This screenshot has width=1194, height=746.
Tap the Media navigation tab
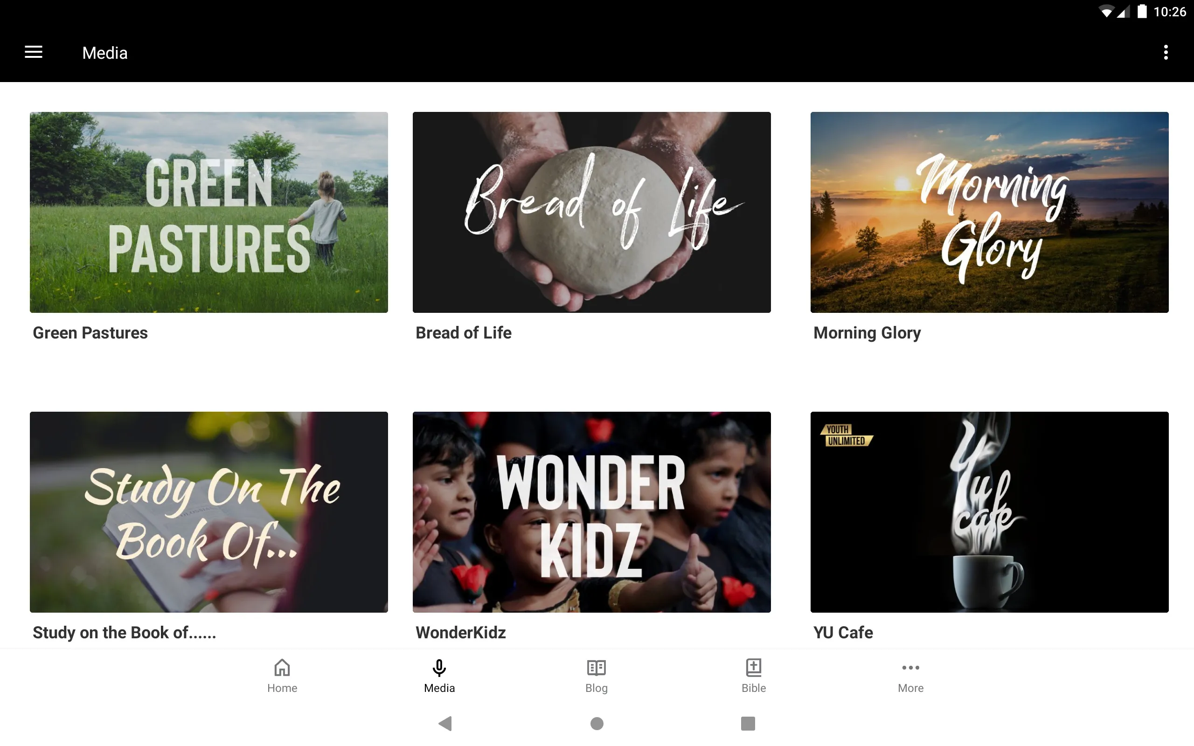pyautogui.click(x=439, y=676)
